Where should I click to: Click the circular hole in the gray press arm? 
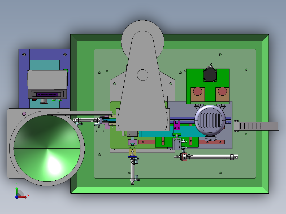tap(143, 75)
